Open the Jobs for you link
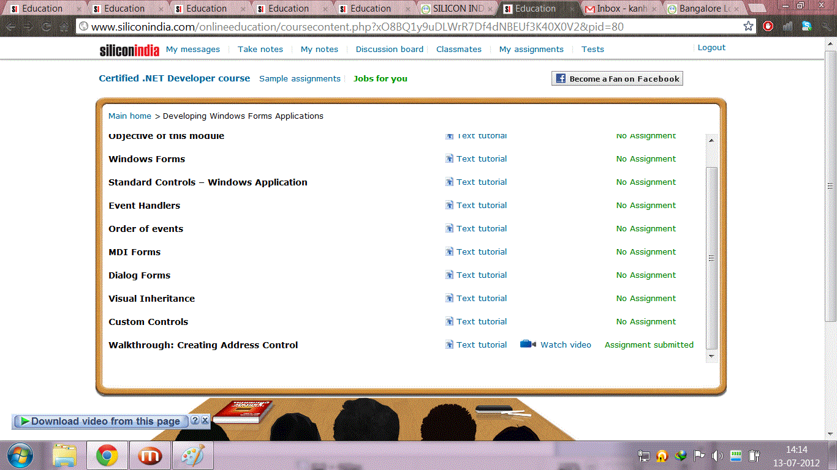837x470 pixels. click(380, 79)
